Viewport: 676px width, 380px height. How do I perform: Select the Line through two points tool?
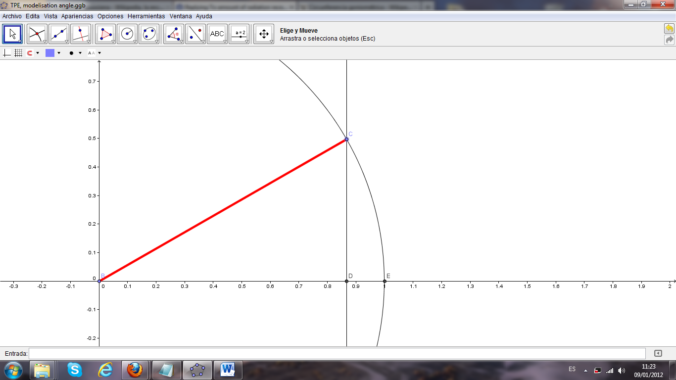(59, 34)
